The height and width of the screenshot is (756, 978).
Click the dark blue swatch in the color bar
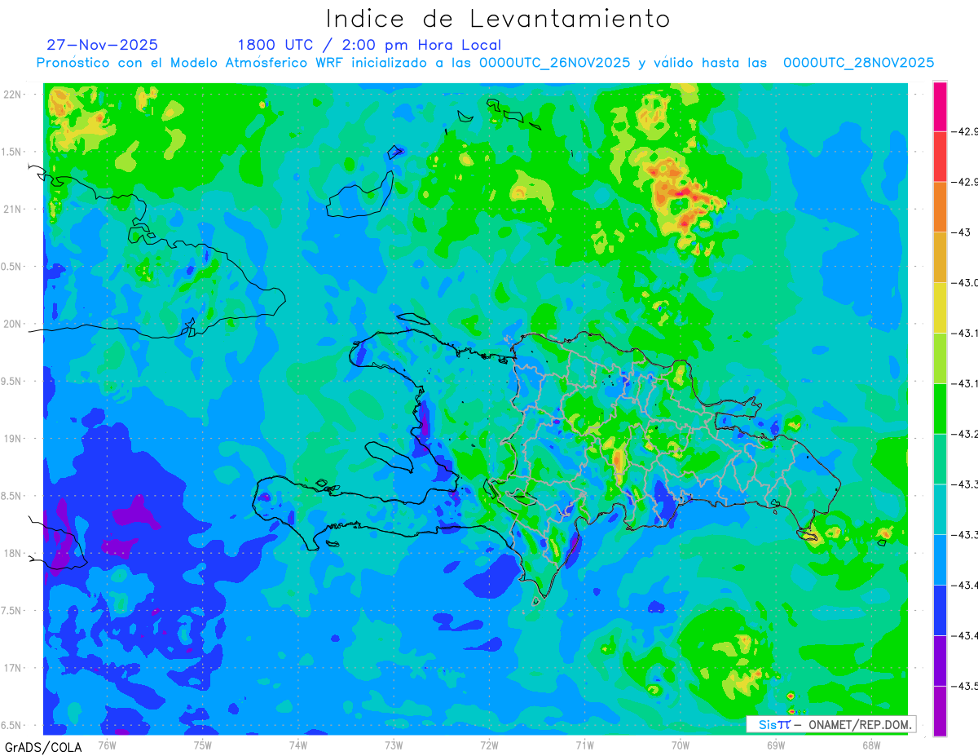point(940,609)
